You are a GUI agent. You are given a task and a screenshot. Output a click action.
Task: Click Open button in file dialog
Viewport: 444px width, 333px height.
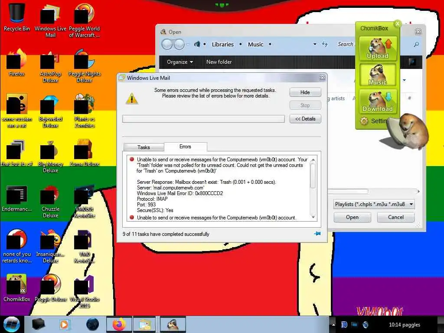pyautogui.click(x=352, y=217)
